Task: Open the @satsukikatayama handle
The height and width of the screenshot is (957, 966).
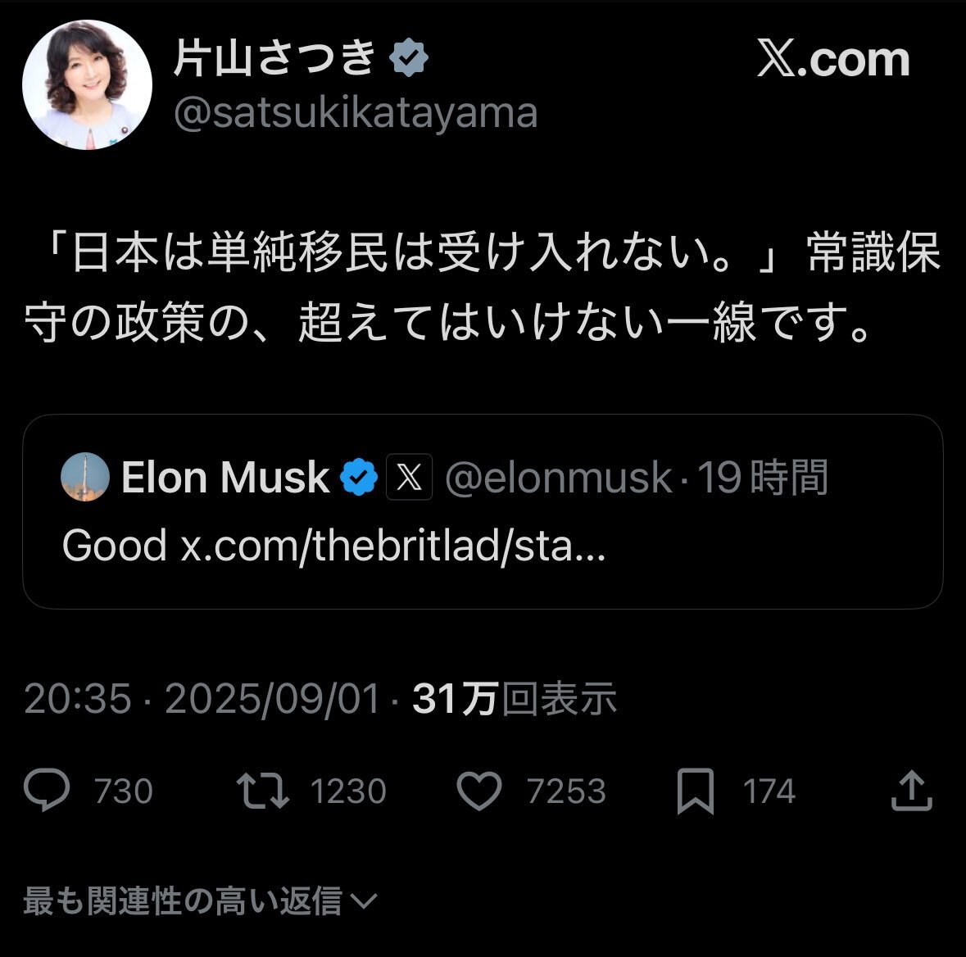Action: coord(356,113)
